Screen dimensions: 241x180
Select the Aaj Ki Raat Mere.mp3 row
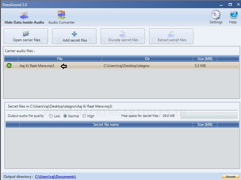(122, 65)
